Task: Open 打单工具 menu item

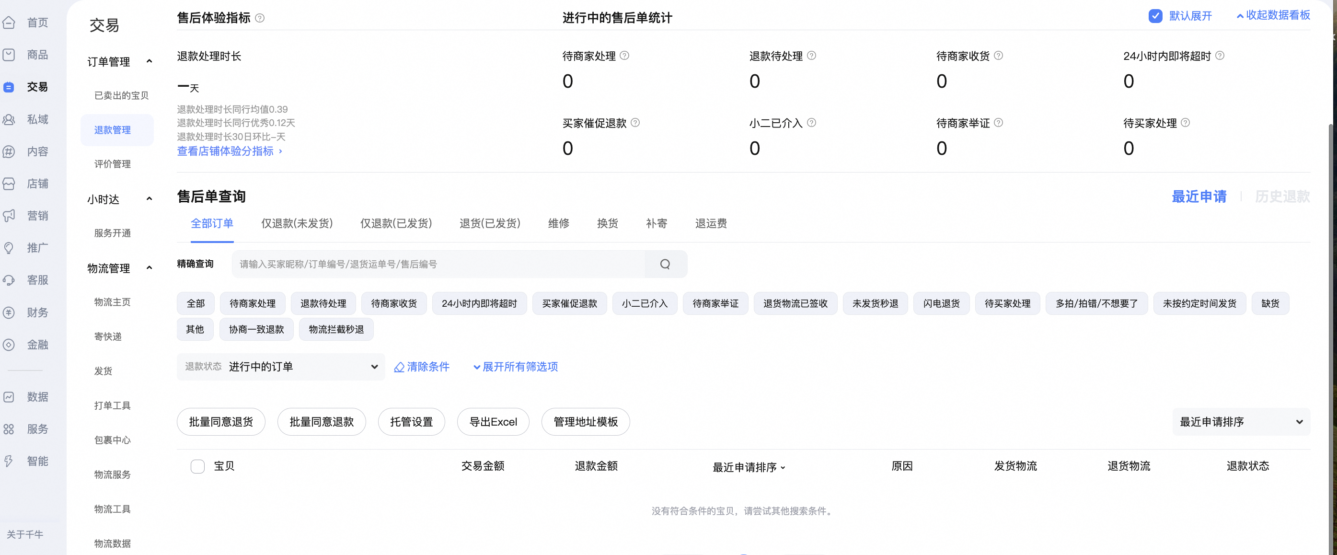Action: tap(112, 405)
